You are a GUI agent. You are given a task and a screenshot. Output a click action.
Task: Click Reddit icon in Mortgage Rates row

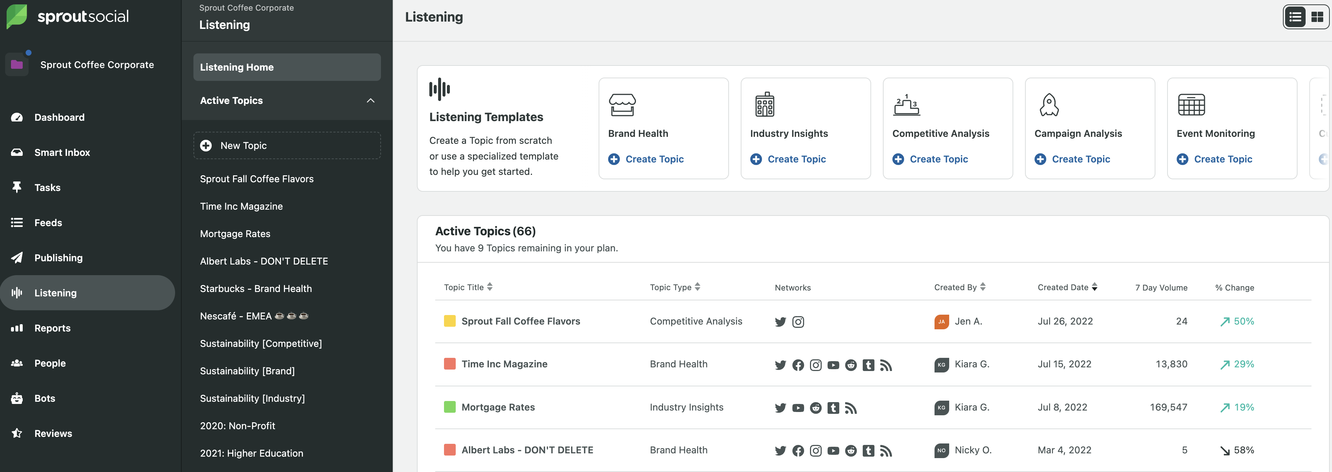coord(816,408)
